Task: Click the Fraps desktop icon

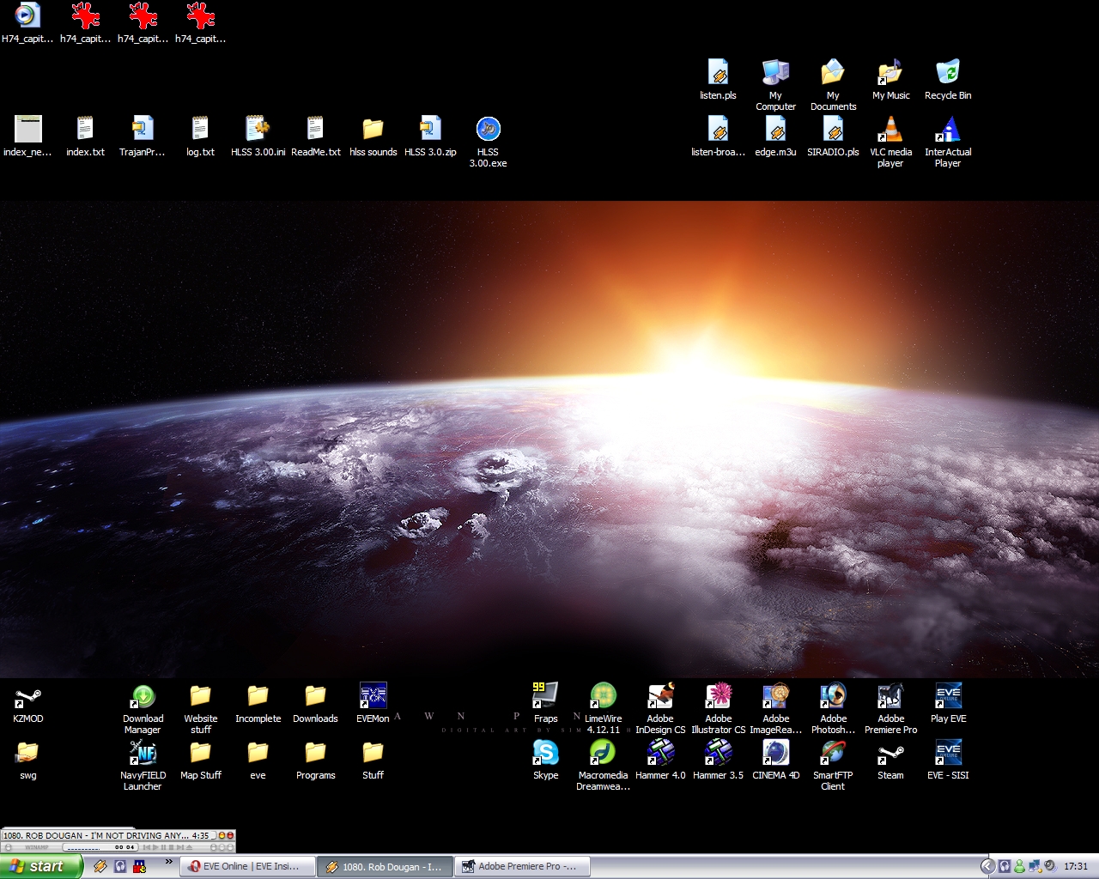Action: point(545,696)
